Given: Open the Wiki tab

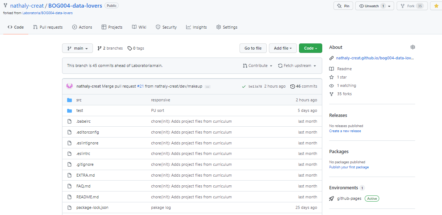Looking at the screenshot, I should click(x=139, y=27).
